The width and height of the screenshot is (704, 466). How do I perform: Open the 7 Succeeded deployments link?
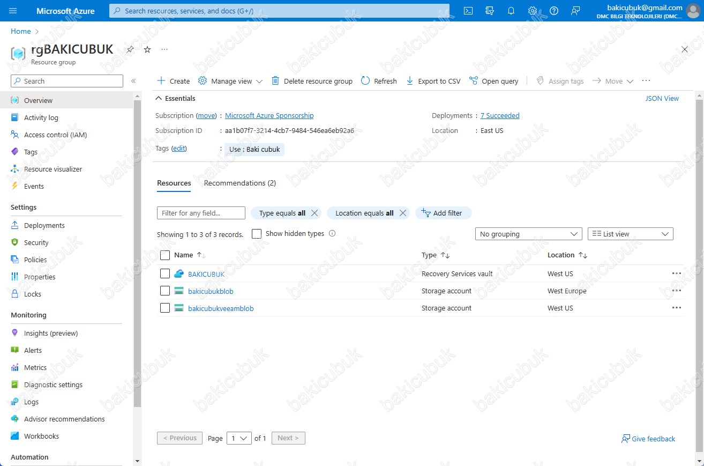[500, 115]
